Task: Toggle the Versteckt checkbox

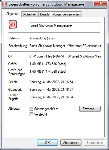Action: tap(31, 114)
